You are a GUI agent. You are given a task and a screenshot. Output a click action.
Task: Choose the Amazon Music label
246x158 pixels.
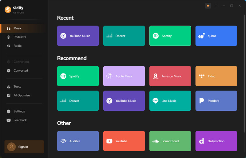(172, 76)
